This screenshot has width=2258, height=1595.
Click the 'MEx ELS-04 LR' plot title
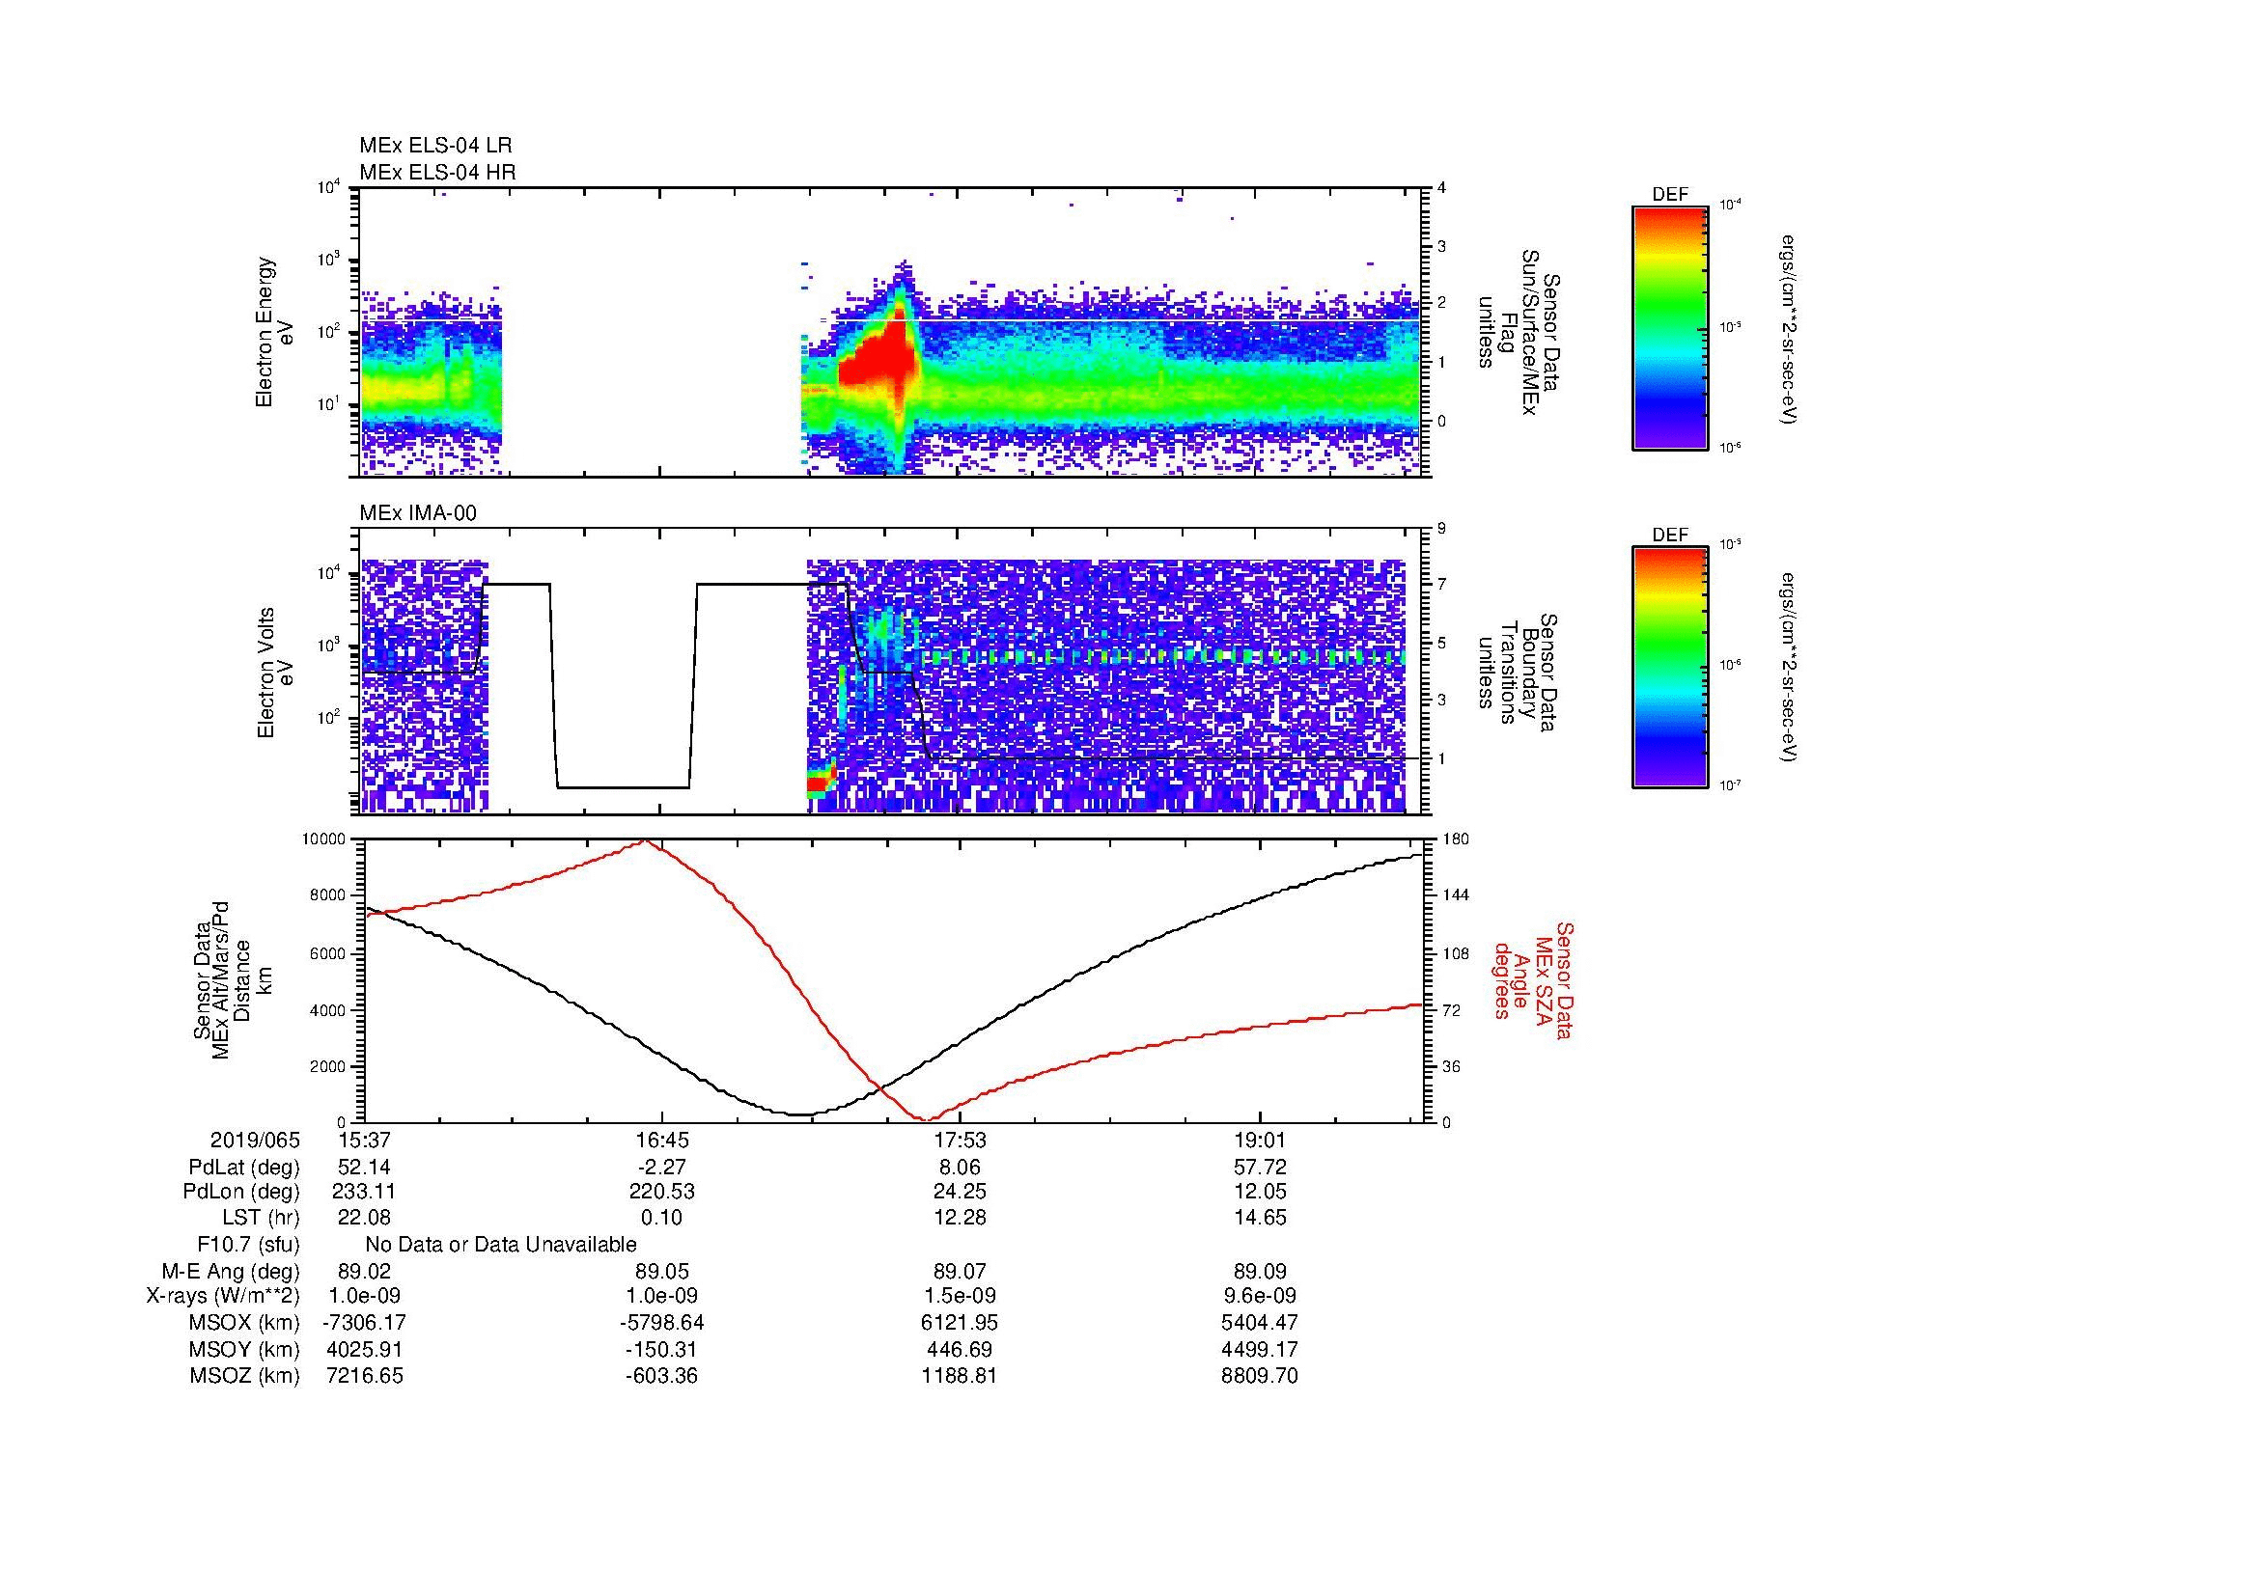point(435,146)
